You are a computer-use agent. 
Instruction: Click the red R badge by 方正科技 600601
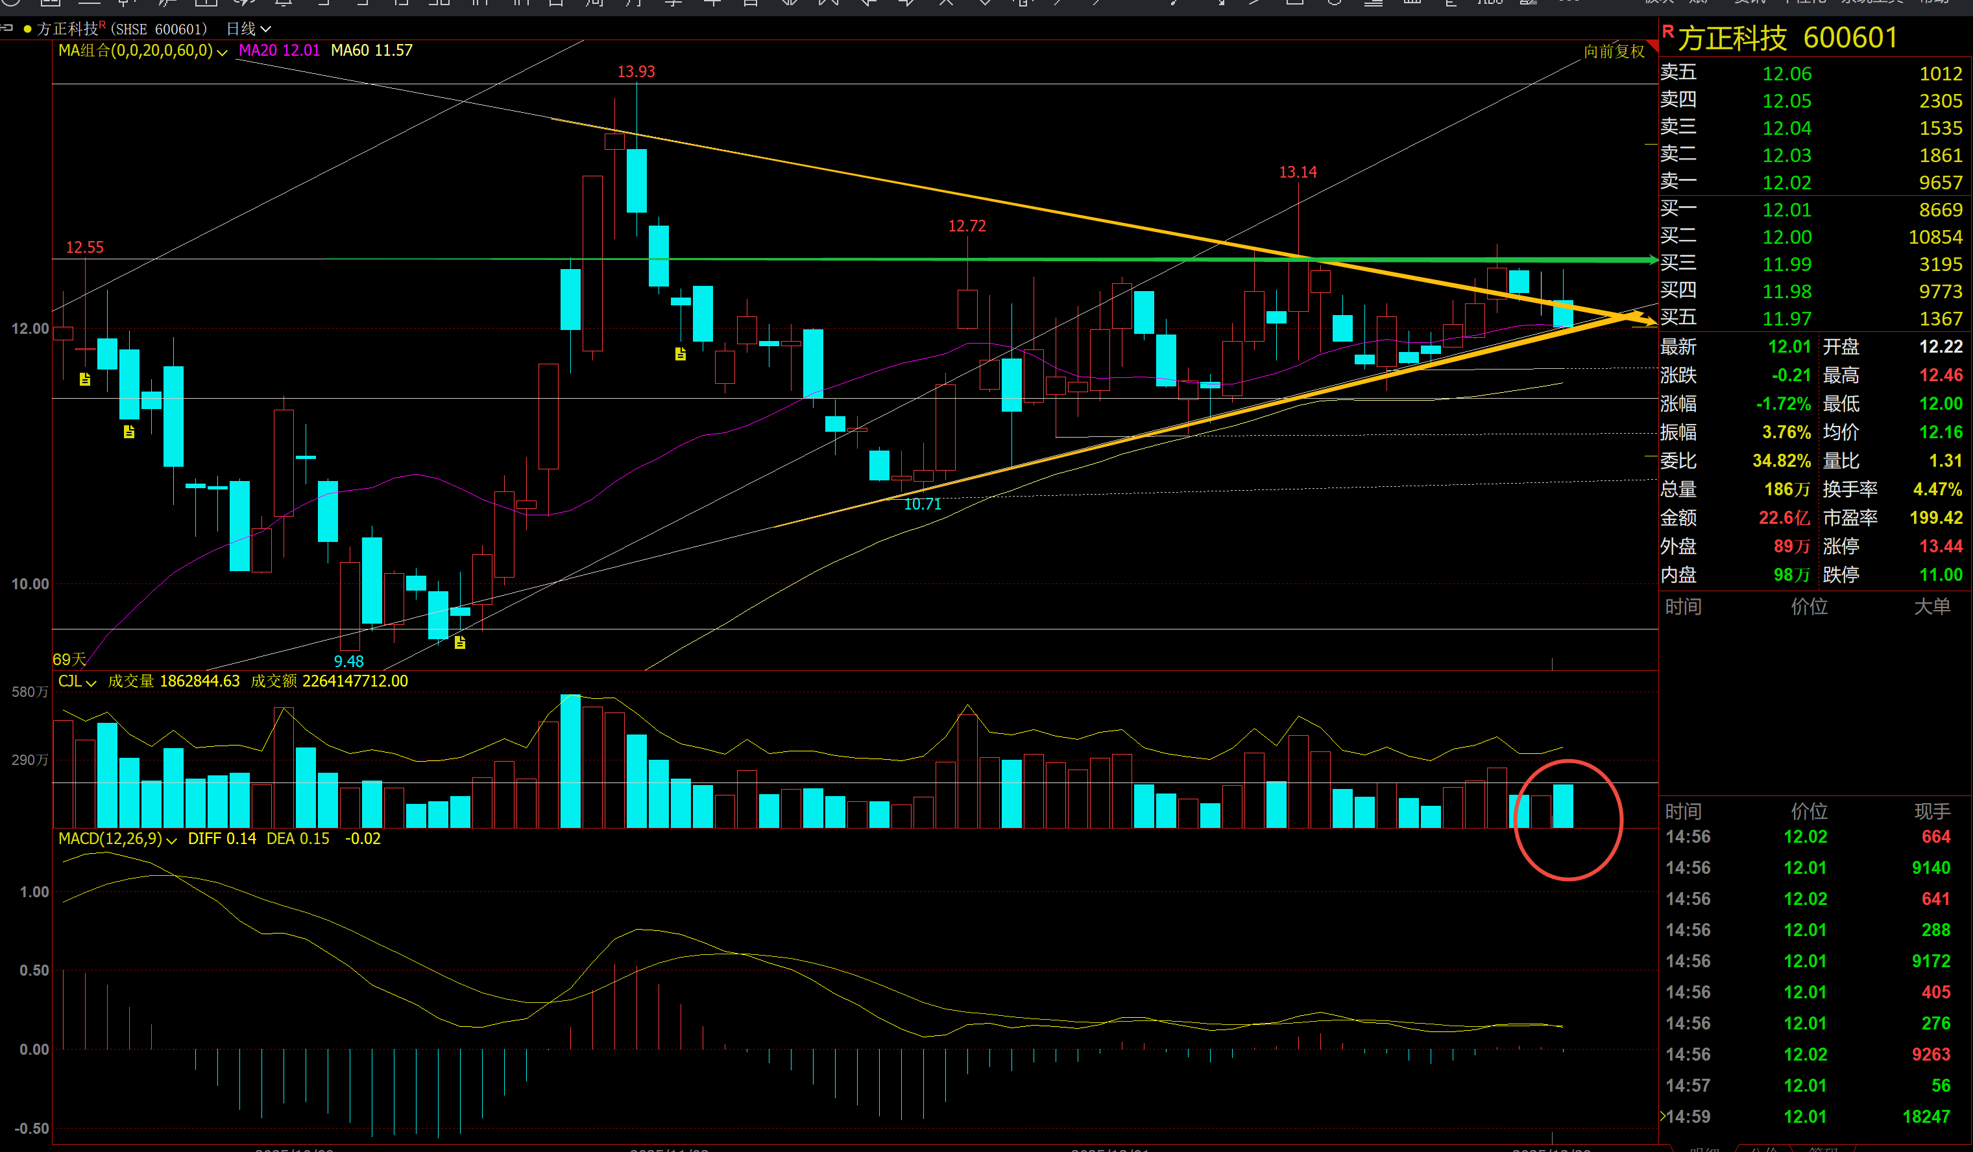[x=1667, y=32]
